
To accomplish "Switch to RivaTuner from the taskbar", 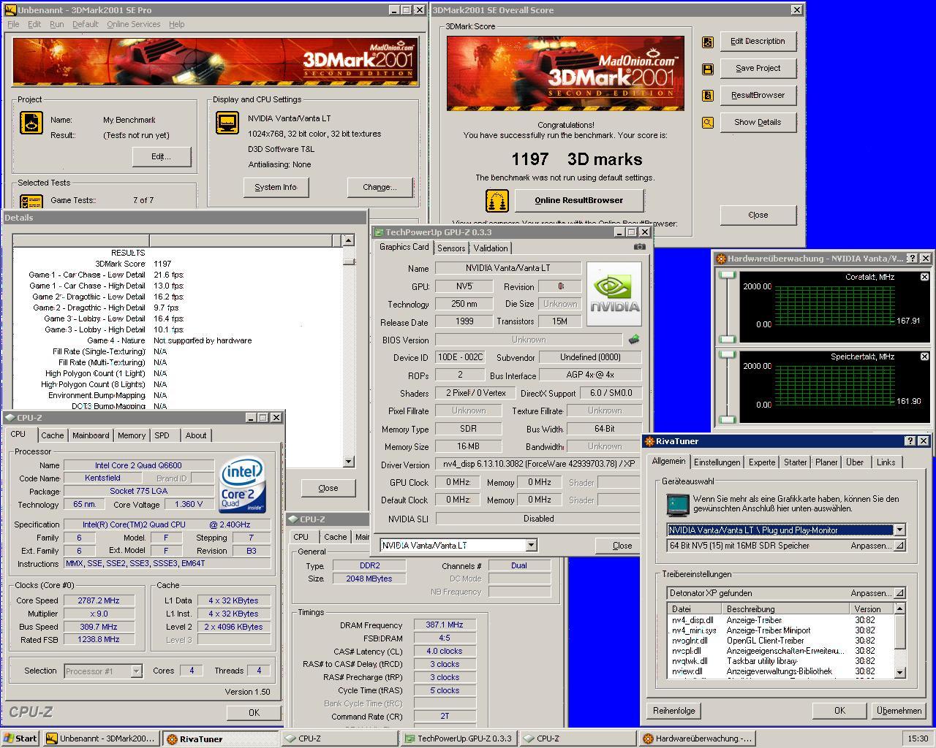I will (x=221, y=739).
